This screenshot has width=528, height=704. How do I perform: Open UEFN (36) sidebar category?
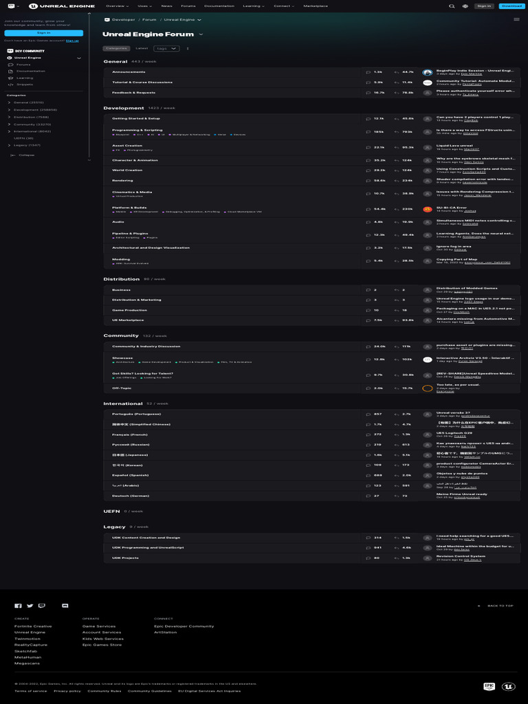coord(23,138)
